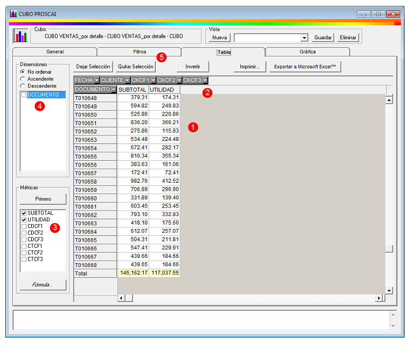Switch to the Filtros tab
The image size is (411, 345).
click(x=140, y=52)
